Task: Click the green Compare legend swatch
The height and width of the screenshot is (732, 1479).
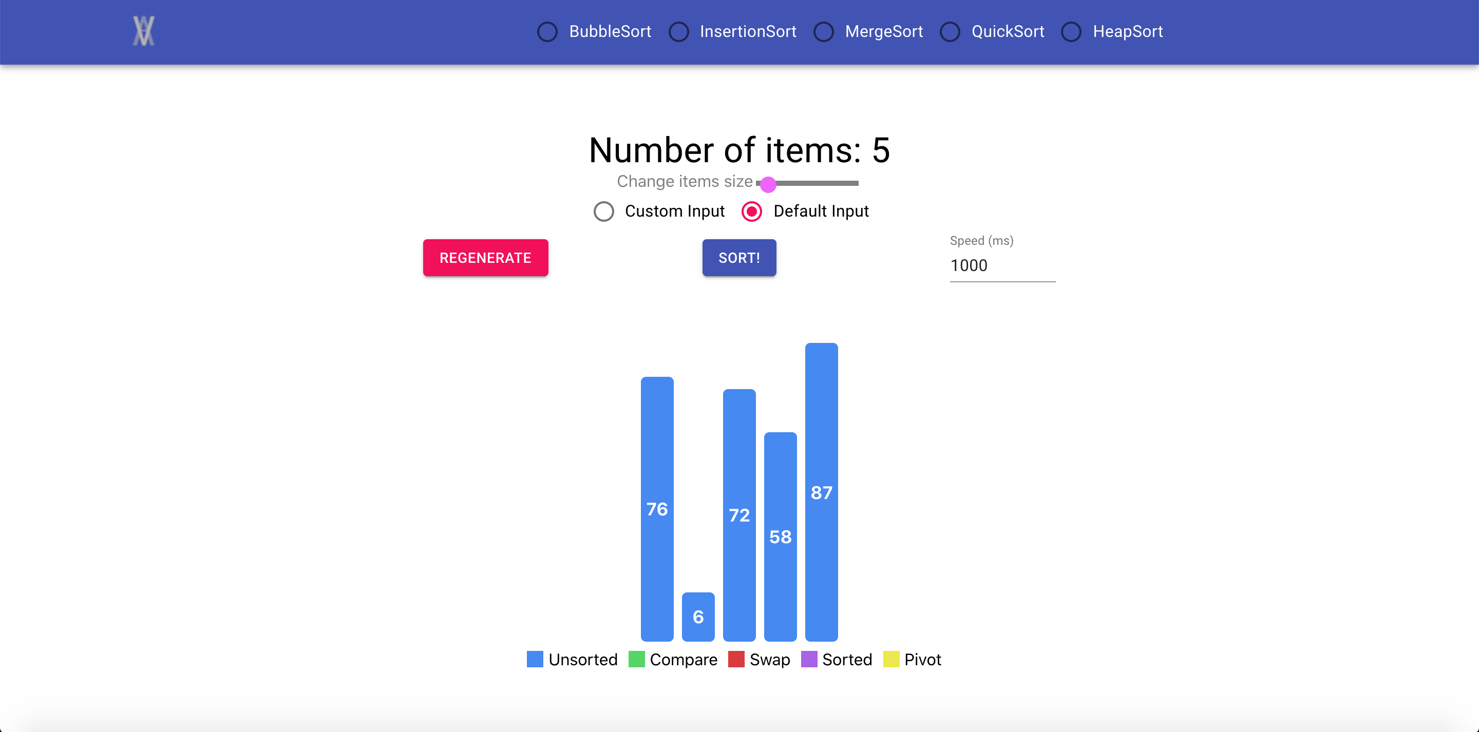Action: coord(636,659)
